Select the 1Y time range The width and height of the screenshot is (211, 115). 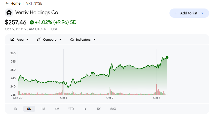(85, 109)
